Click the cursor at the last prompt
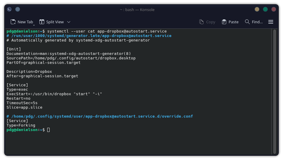The width and height of the screenshot is (283, 160). (48, 130)
